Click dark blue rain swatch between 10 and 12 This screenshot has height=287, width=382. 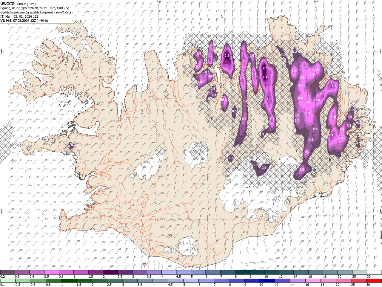(x=267, y=281)
